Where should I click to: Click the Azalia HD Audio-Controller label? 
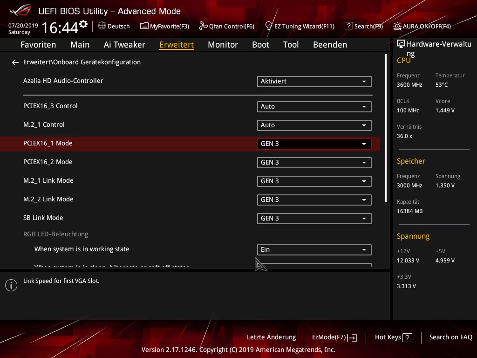point(63,81)
